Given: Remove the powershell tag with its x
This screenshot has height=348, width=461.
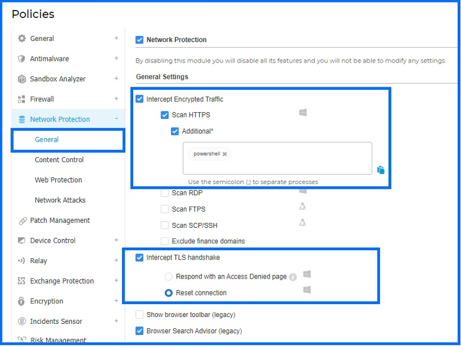Looking at the screenshot, I should point(225,154).
